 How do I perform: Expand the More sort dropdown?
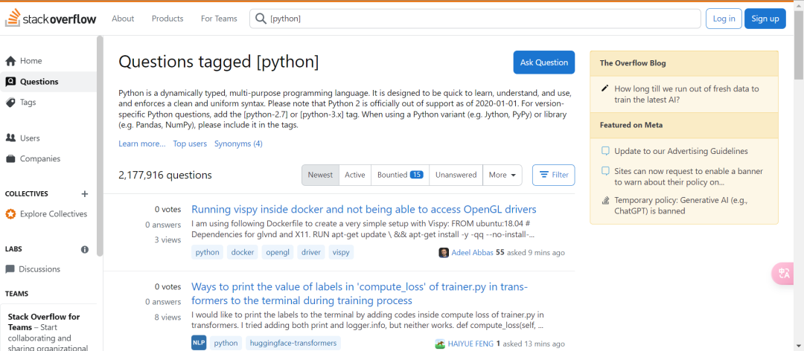[x=502, y=175]
